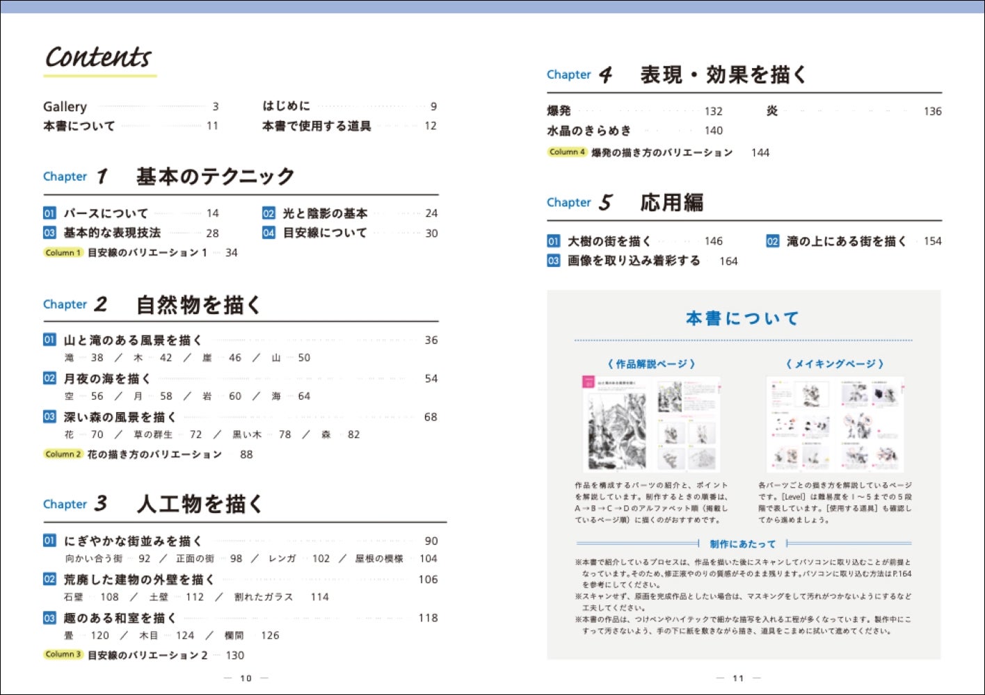Click the 〈作品解説ページ〉 caption label
985x695 pixels.
651,363
